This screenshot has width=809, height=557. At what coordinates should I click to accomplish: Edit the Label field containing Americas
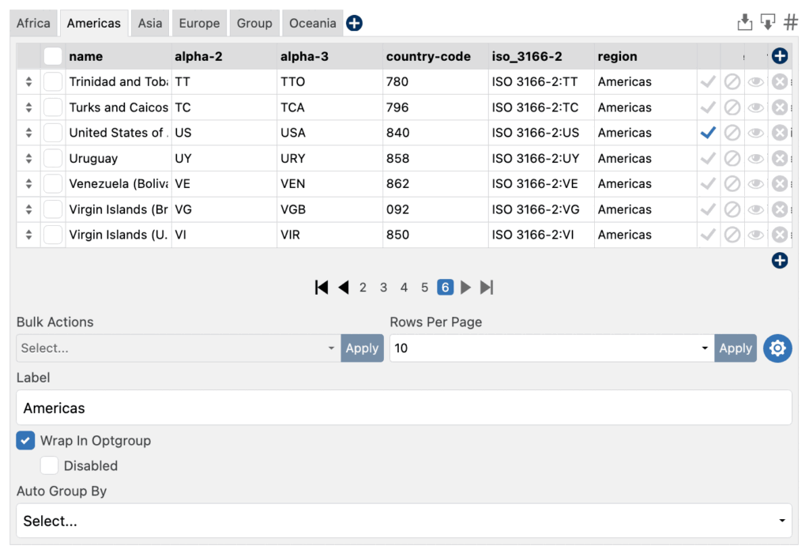click(x=404, y=408)
